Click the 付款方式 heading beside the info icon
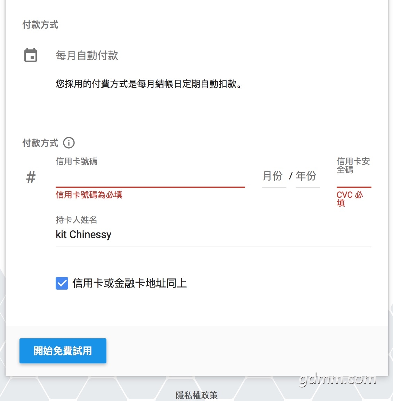 pos(40,143)
